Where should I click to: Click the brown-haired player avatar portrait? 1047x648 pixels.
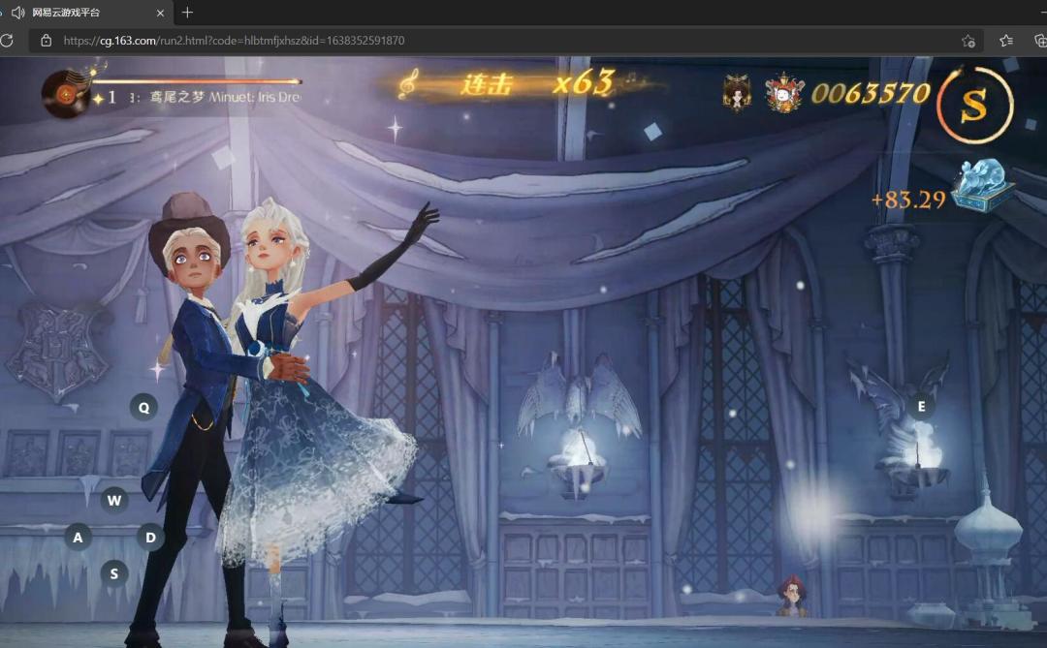(737, 92)
